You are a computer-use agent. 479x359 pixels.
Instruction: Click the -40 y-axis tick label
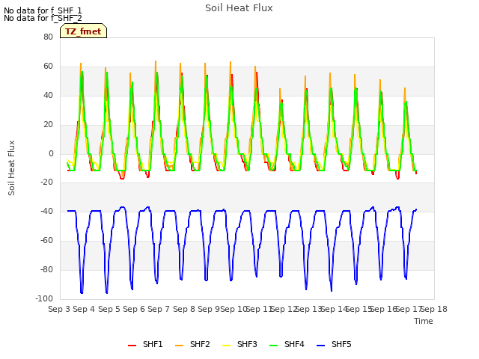pos(46,211)
